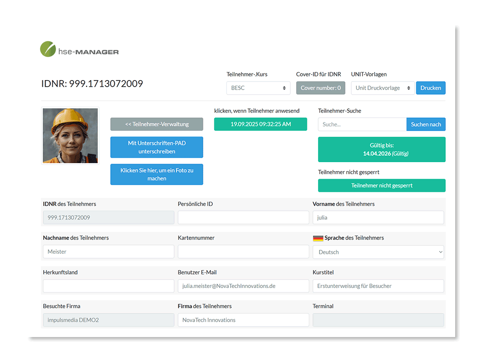
Task: Open the Sprache dropdown set to Deutsch
Action: pos(378,252)
